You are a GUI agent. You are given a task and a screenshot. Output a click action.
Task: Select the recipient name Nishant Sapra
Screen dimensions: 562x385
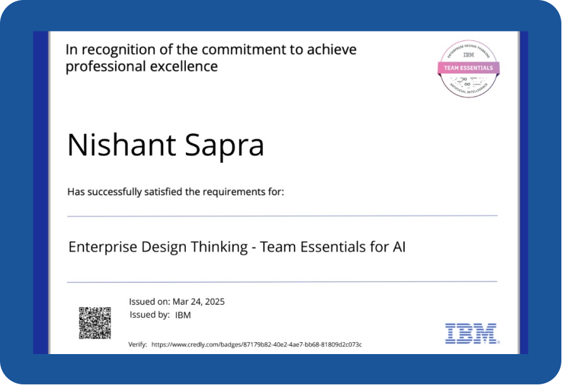coord(166,145)
